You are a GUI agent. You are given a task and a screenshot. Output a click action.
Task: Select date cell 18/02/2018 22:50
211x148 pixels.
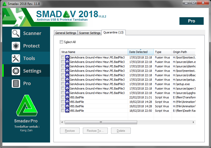tap(141, 111)
